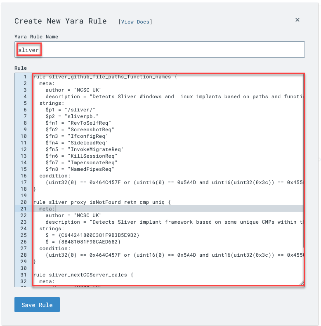Click the $fn2 = "ScreenshotReq" line

coord(80,130)
